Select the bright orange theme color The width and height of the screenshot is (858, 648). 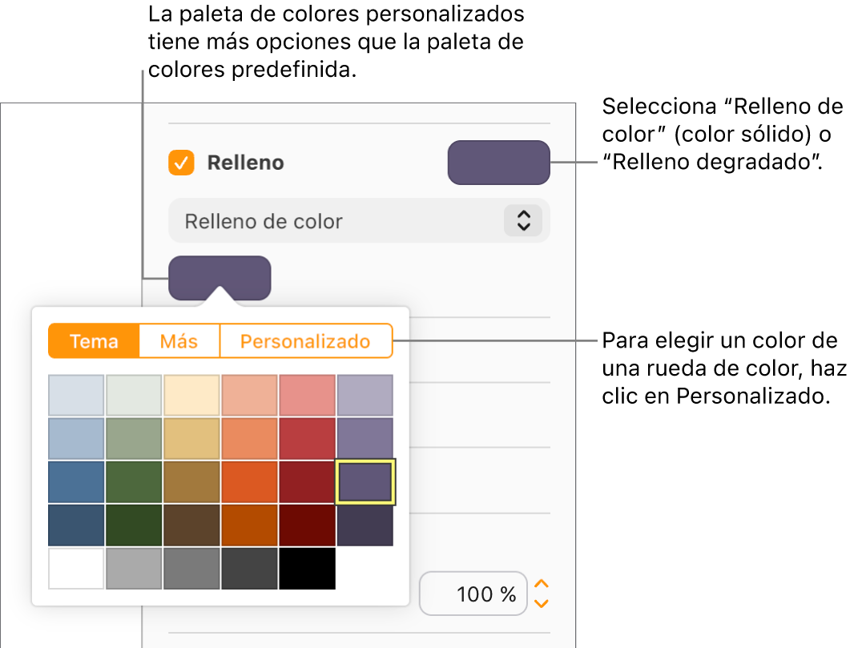(x=249, y=482)
